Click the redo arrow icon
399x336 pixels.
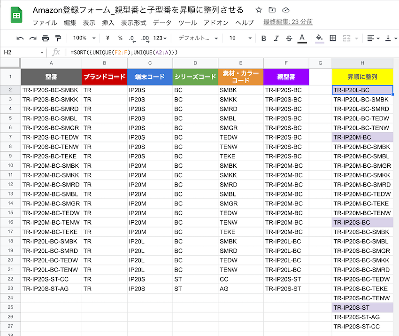[x=32, y=38]
